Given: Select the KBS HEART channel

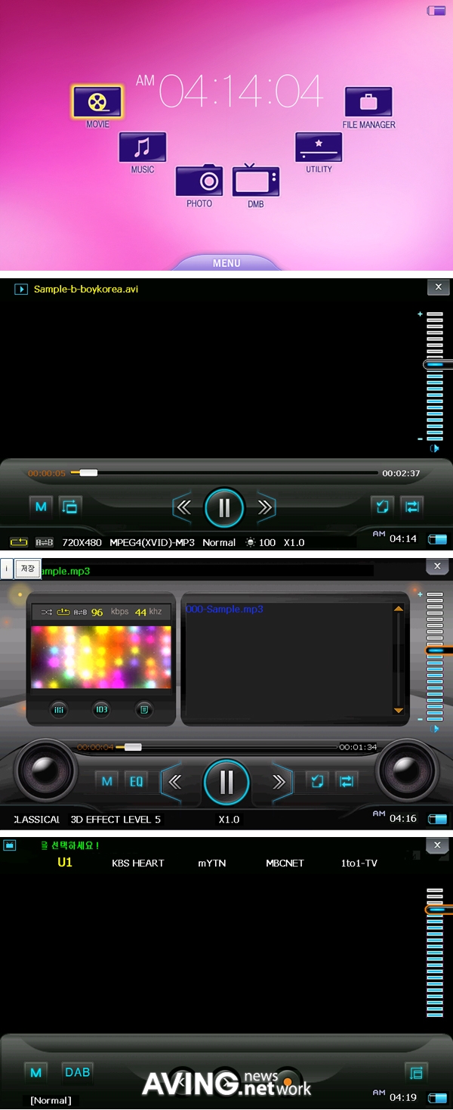Looking at the screenshot, I should click(x=137, y=863).
